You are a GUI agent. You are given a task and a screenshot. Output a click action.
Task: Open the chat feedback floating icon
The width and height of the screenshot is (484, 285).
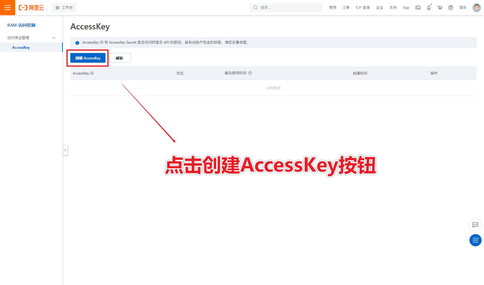[x=475, y=225]
